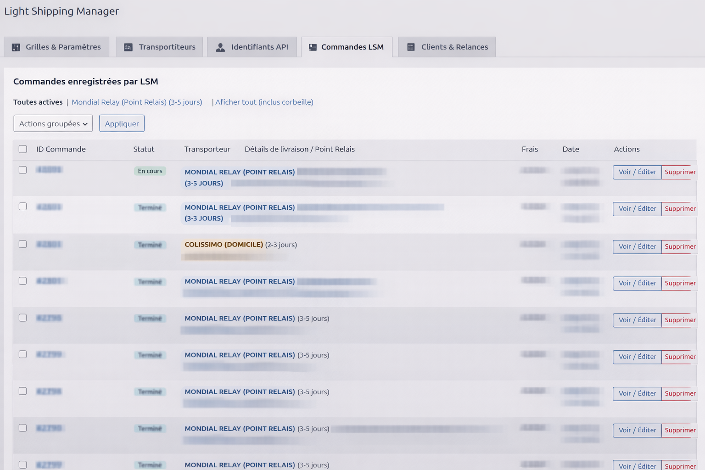
Task: Check the box for the En cours order
Action: [23, 170]
